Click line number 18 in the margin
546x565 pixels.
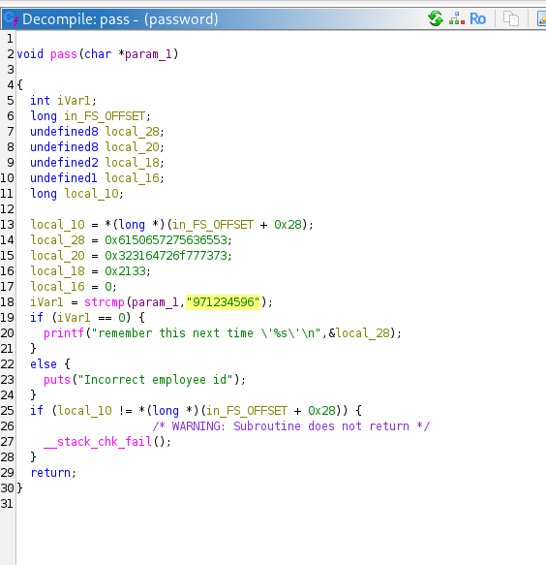[x=7, y=302]
